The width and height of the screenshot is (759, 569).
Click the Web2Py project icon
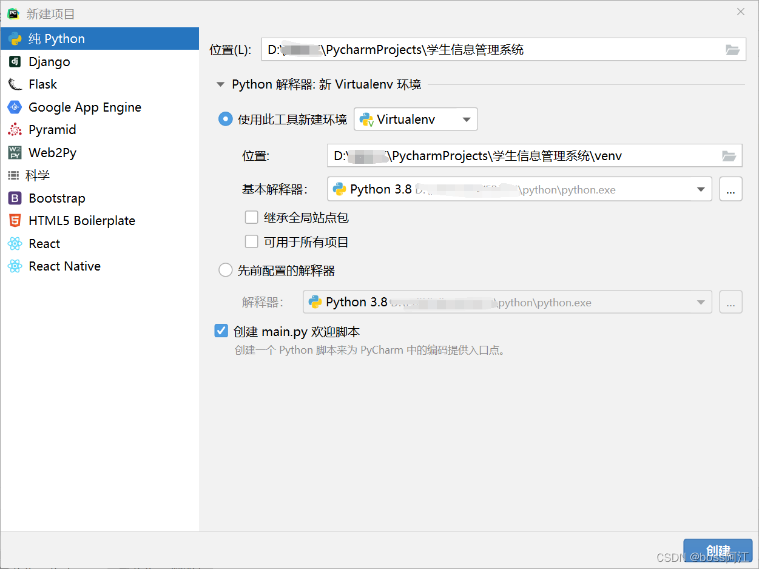pos(15,153)
